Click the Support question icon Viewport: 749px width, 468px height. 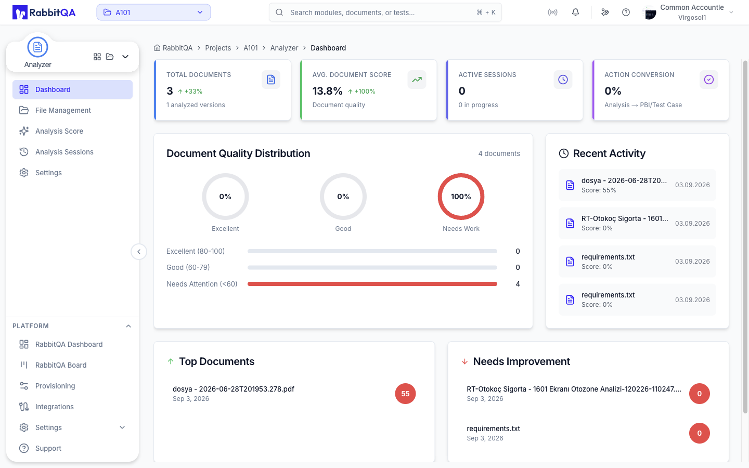[x=24, y=448]
